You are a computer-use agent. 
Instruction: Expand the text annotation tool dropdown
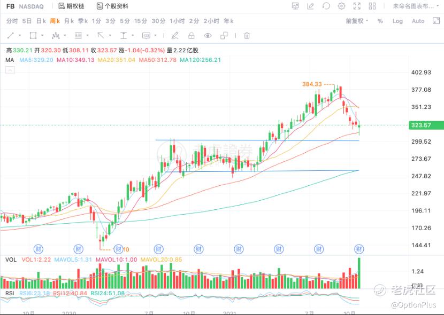(156, 36)
